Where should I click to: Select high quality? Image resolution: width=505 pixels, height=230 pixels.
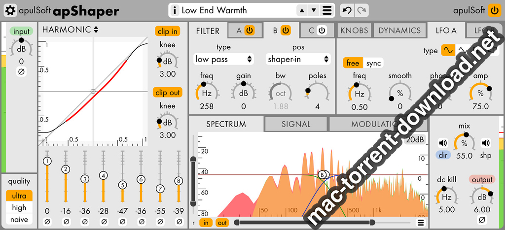point(19,208)
